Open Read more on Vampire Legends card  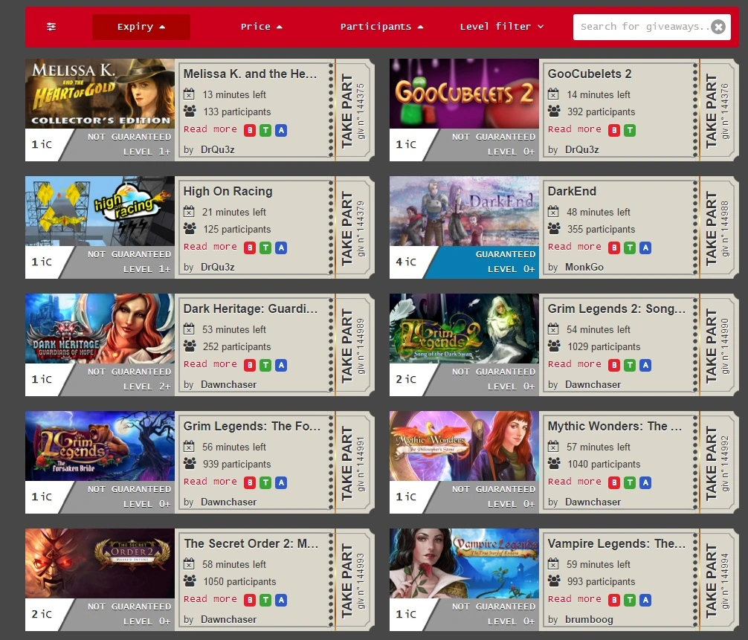(x=575, y=598)
